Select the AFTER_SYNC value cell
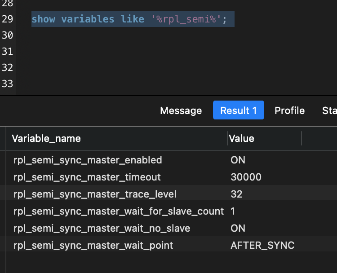The height and width of the screenshot is (273, 337). tap(262, 245)
